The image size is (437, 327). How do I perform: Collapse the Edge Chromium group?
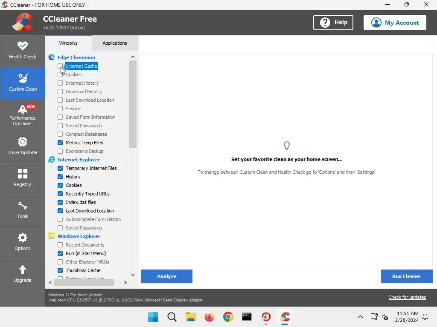coord(76,57)
